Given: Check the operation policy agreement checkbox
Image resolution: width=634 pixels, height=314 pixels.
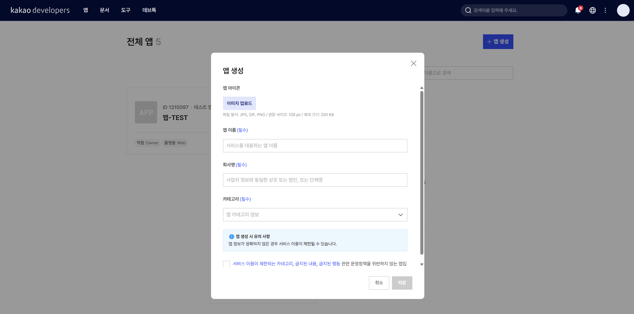Looking at the screenshot, I should pyautogui.click(x=226, y=264).
